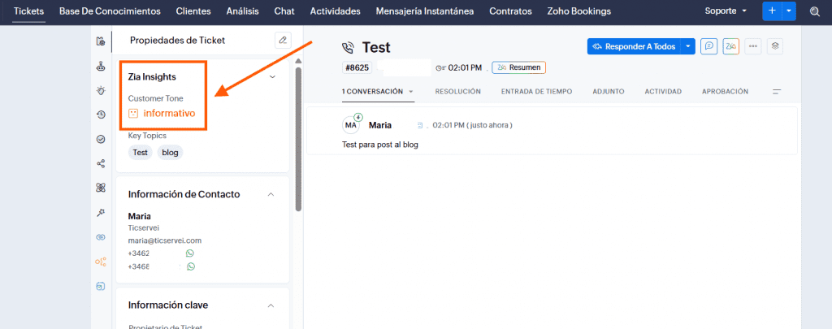
Task: Open the Zia assistant button
Action: click(x=730, y=46)
